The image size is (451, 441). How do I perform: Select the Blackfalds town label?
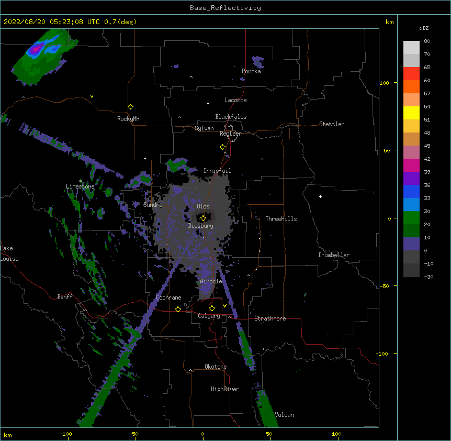point(231,117)
